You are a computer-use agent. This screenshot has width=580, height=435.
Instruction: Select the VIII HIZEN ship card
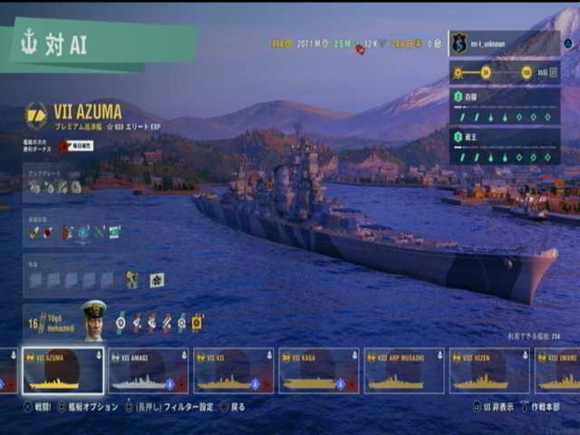point(489,371)
